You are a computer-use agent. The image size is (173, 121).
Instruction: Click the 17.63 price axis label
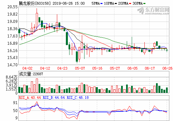pos(12,36)
